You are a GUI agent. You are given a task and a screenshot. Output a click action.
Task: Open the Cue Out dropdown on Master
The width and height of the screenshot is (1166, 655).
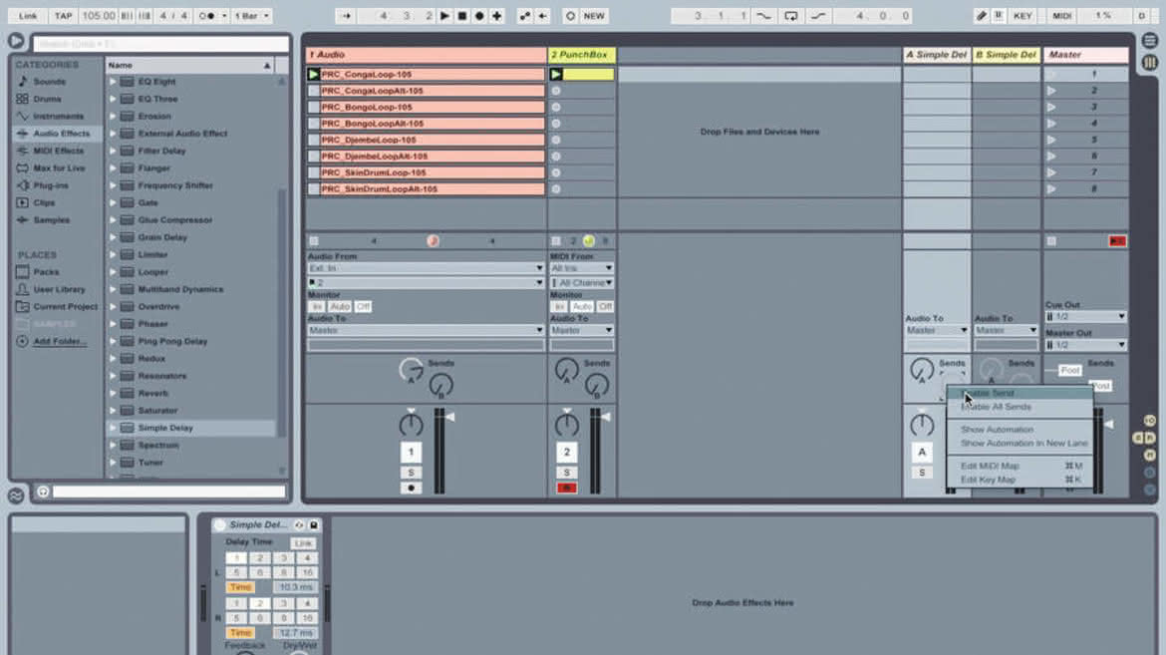pos(1085,316)
